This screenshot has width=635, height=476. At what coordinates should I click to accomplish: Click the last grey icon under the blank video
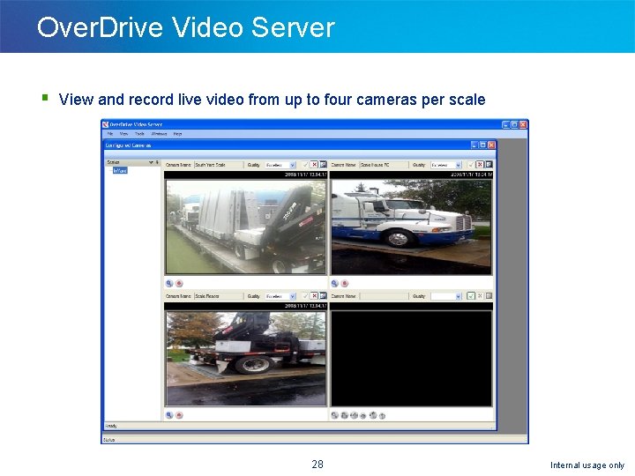point(382,415)
